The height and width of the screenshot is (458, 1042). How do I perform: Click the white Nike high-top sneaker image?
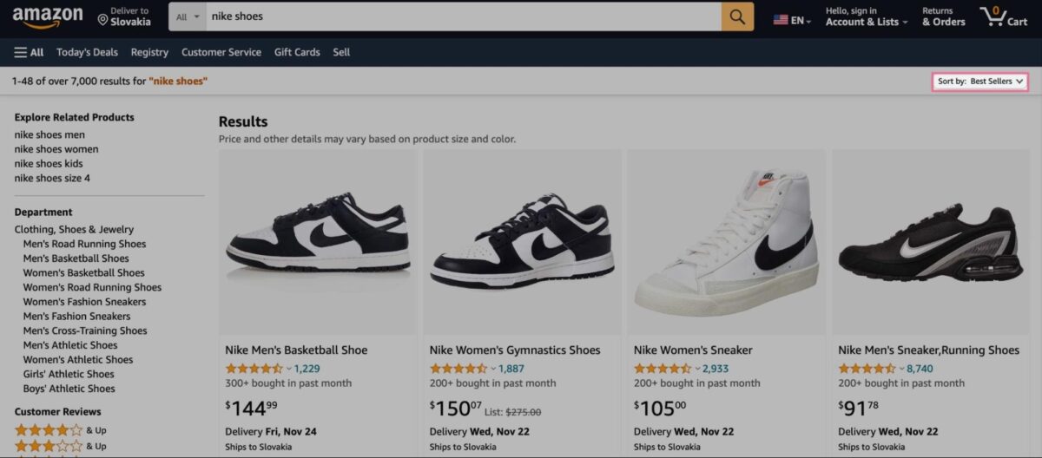pyautogui.click(x=726, y=243)
